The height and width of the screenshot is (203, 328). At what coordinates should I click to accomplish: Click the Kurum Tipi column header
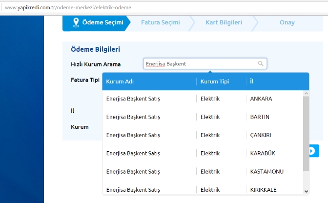[215, 81]
